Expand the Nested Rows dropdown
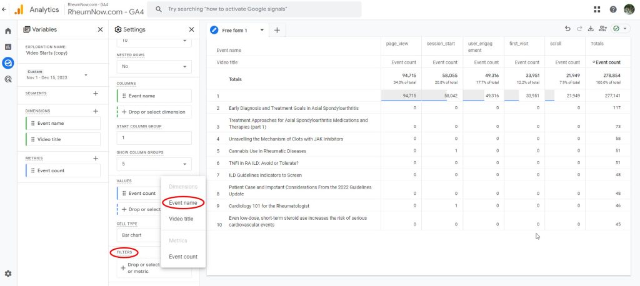Screen dimensions: 640x286 (154, 66)
